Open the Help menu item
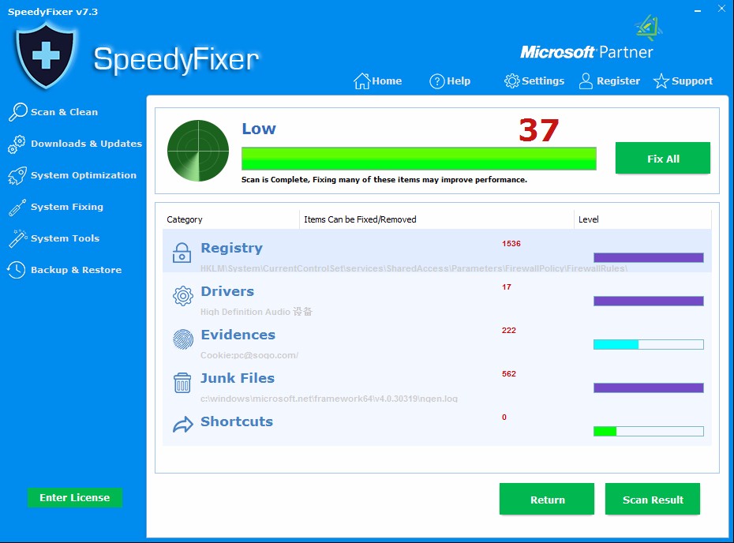The width and height of the screenshot is (734, 543). coord(450,81)
